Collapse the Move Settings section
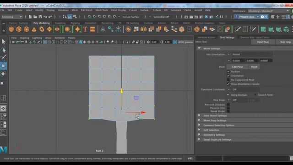This screenshot has height=165, width=293. coord(199,49)
